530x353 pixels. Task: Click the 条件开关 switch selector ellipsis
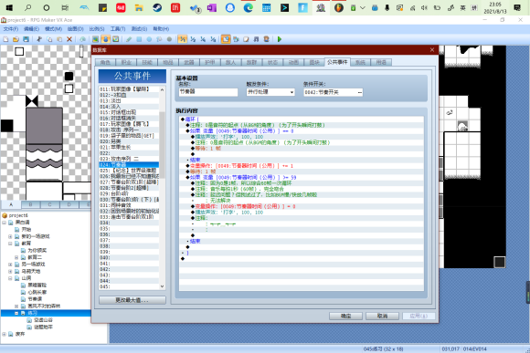tap(360, 92)
